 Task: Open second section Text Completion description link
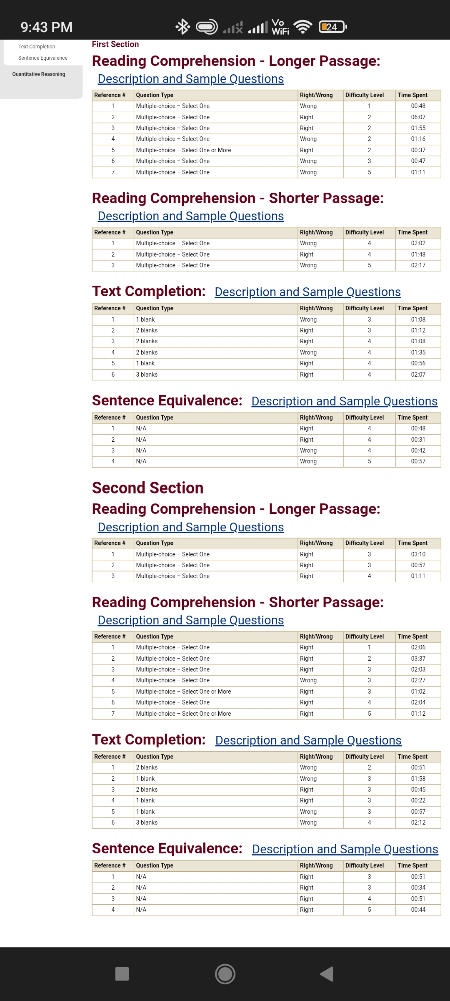(308, 740)
